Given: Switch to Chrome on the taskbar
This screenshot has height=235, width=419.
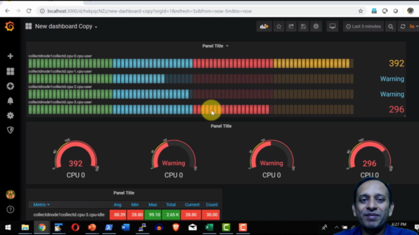Looking at the screenshot, I should pyautogui.click(x=42, y=227).
